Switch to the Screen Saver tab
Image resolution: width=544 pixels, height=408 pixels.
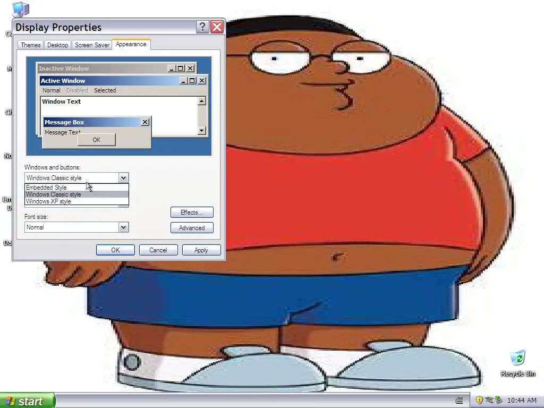[92, 45]
